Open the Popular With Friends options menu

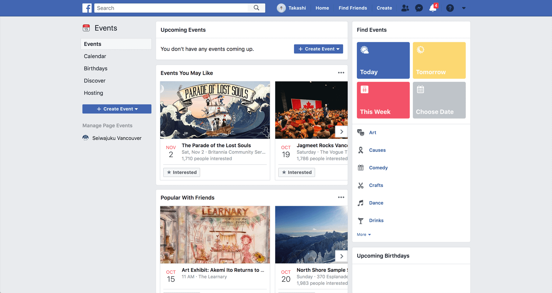point(341,197)
